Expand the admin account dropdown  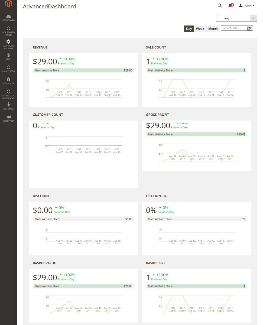[x=246, y=5]
